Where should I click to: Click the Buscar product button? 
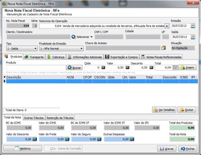tap(74, 68)
